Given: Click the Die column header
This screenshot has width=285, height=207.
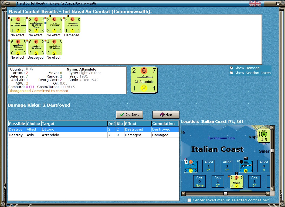Looking at the screenshot, I should (x=120, y=124).
